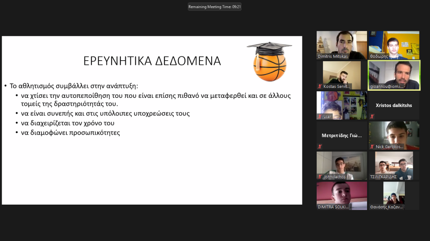Screen dimensions: 430x241
Task: Click Xristos dalkitshs' muted microphone icon
Action: coord(372,116)
